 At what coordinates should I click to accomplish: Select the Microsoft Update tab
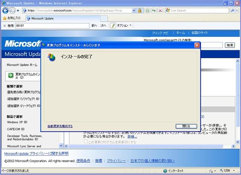[x=63, y=18]
